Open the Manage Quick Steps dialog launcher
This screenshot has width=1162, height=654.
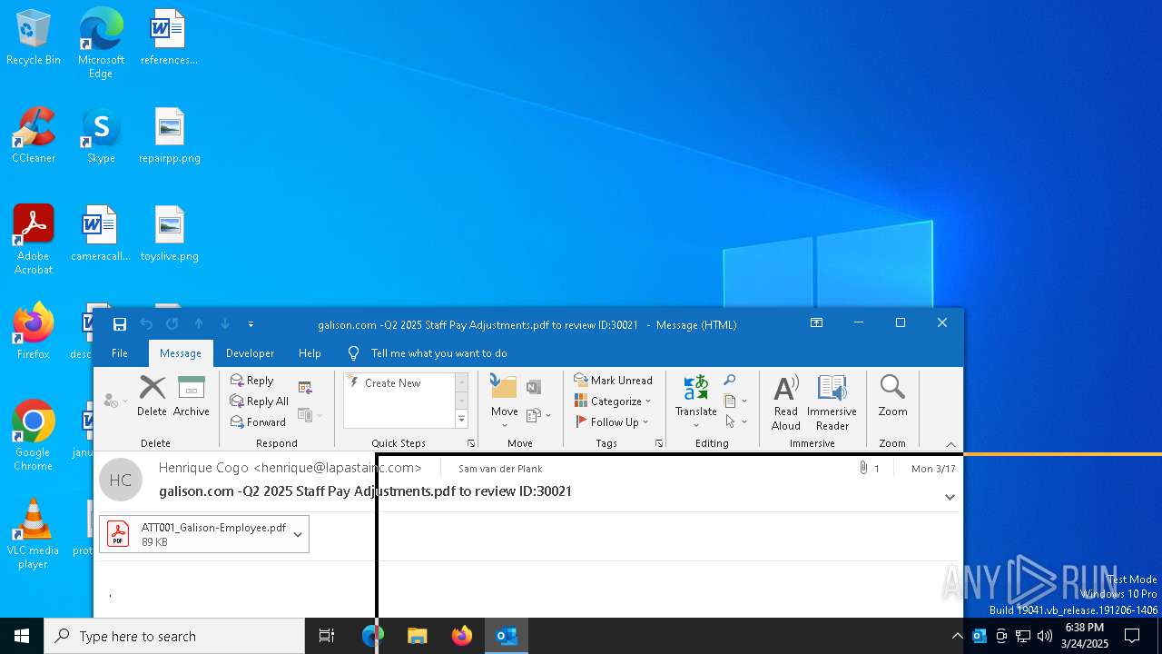tap(471, 443)
